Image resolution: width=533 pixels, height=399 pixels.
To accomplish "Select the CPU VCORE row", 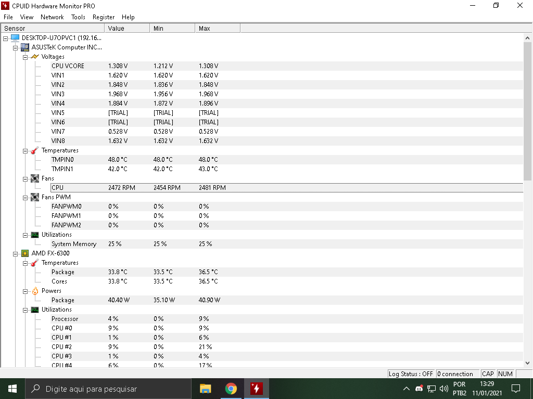I will click(x=287, y=66).
